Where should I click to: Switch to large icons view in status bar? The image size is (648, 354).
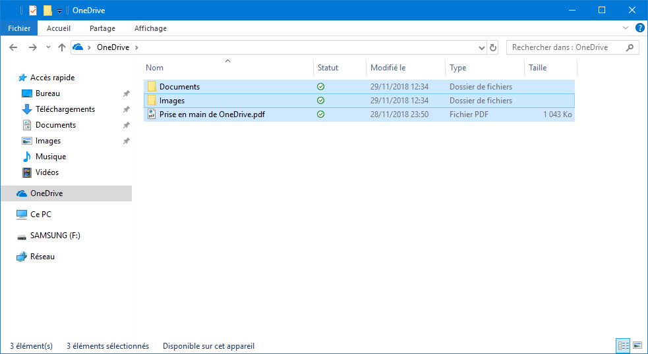[637, 345]
